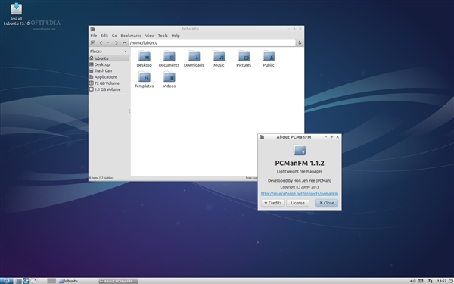Switch to lubuntu window in taskbar
Screen dimensions: 454x284
(77, 281)
